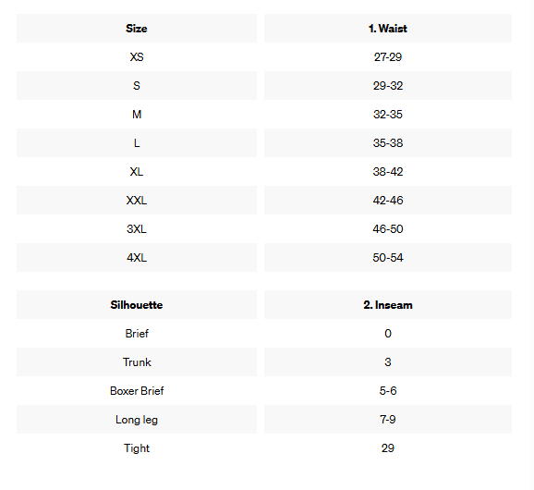Screen dimensions: 534x490
Task: Select the M size row label
Action: click(137, 114)
